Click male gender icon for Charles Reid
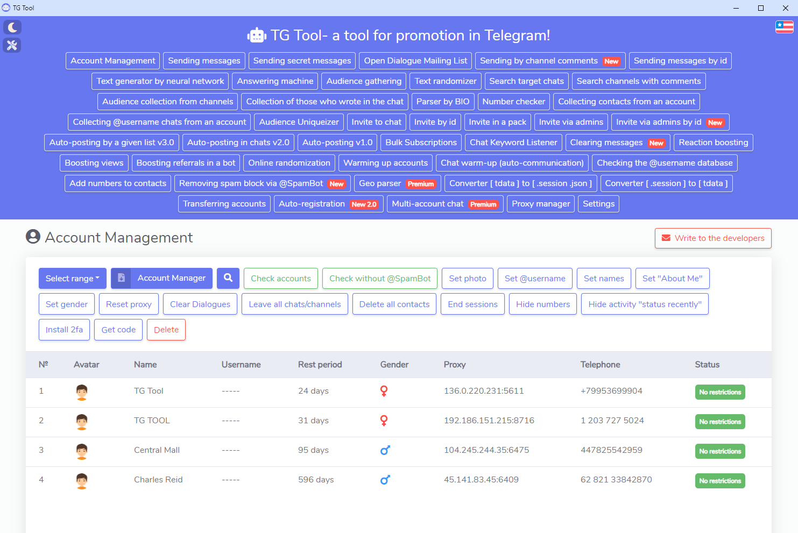This screenshot has width=798, height=533. coord(385,480)
